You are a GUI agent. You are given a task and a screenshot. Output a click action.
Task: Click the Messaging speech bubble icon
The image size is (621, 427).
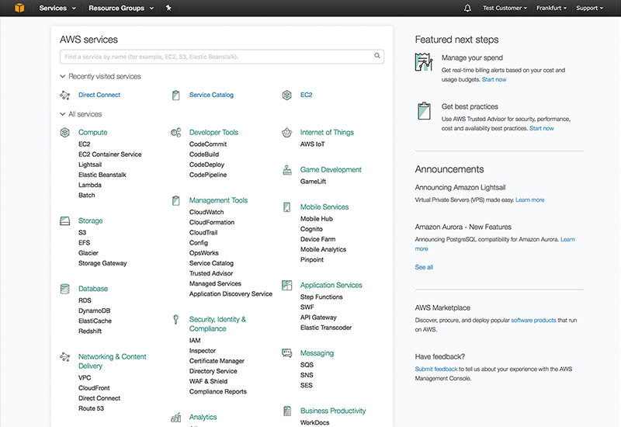286,353
